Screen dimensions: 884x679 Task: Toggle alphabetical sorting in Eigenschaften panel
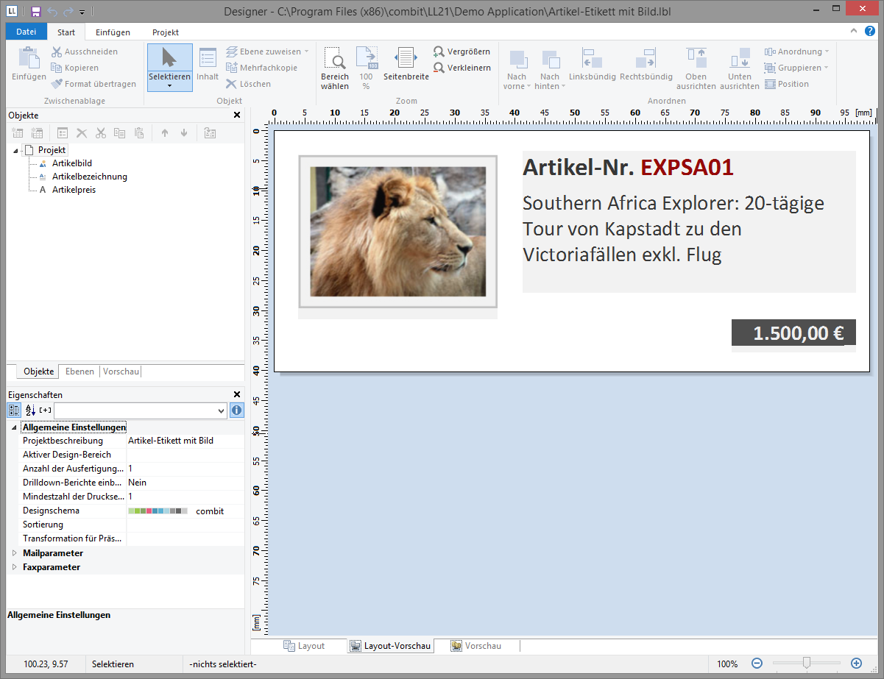coord(30,410)
